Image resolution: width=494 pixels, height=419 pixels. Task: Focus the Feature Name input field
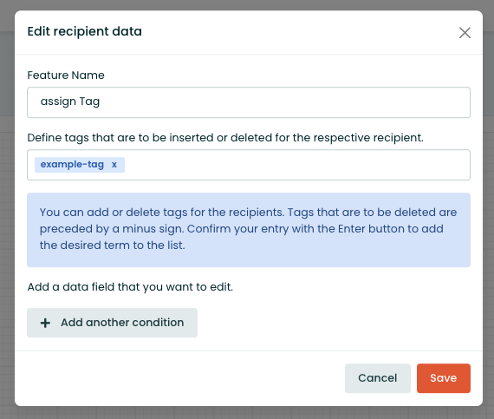pyautogui.click(x=249, y=102)
